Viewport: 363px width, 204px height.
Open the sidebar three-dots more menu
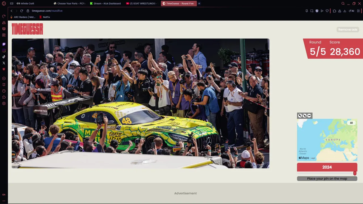4,201
